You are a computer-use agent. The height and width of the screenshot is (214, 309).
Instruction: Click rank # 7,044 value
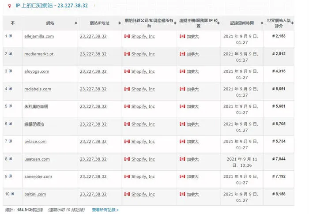(x=279, y=159)
